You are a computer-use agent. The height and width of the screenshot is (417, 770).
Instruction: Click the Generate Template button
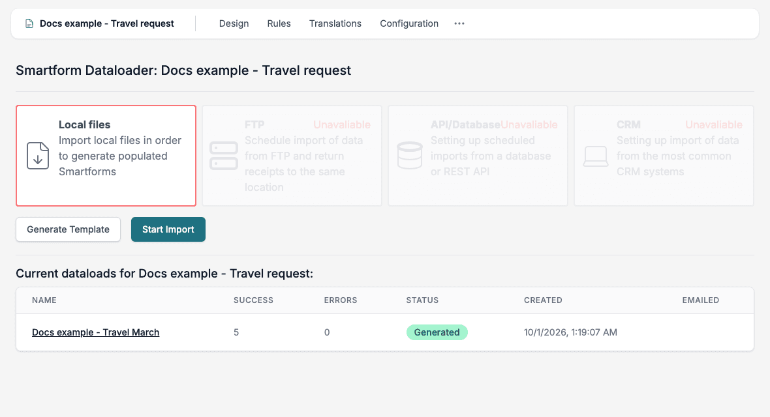pyautogui.click(x=69, y=229)
